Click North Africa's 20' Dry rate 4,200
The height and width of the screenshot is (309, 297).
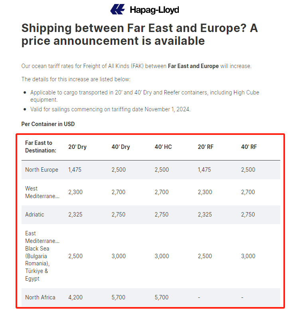click(75, 297)
